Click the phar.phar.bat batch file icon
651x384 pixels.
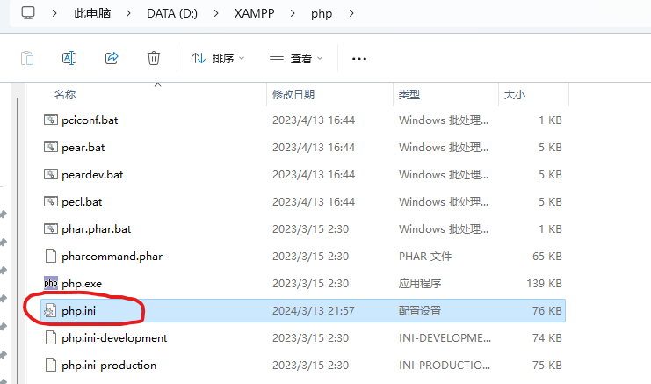coord(51,228)
